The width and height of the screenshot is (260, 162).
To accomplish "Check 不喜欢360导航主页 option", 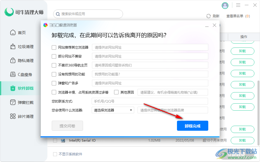I will pos(54,65).
